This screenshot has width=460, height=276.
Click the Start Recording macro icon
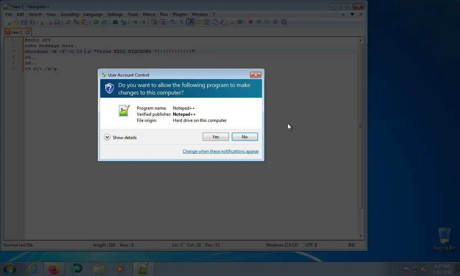(250, 22)
